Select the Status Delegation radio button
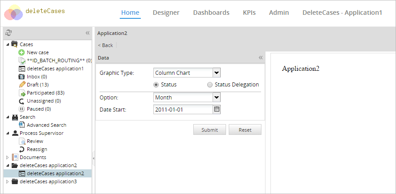 pyautogui.click(x=210, y=85)
